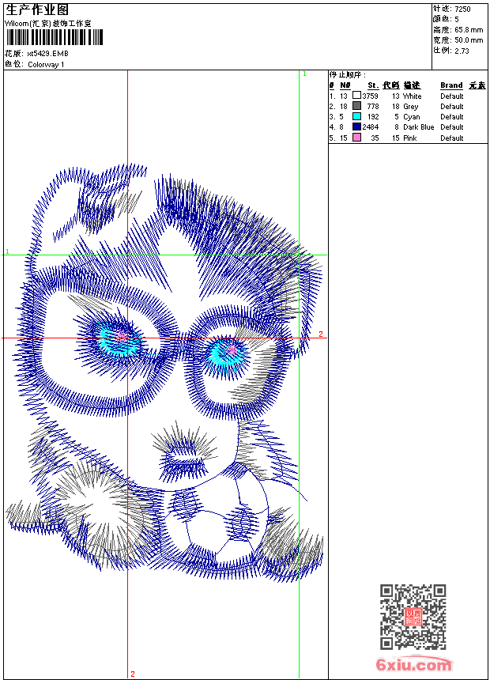Click the barcode under the Wilcom studio name
490x680 pixels.
tap(55, 38)
